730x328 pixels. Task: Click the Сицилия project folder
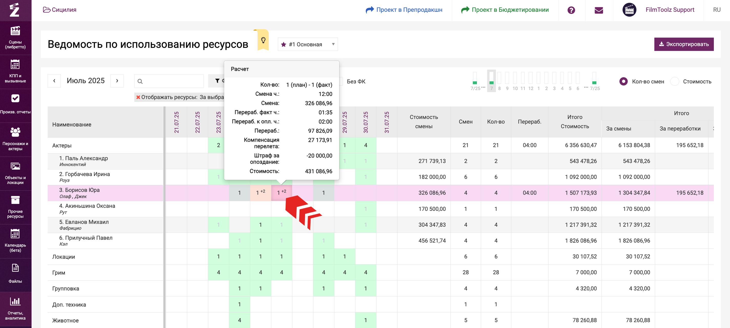tap(59, 10)
